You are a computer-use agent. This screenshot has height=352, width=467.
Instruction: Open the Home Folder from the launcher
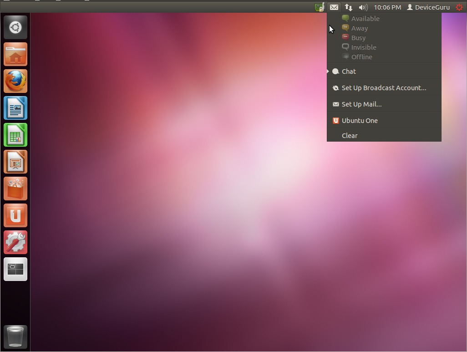[15, 54]
